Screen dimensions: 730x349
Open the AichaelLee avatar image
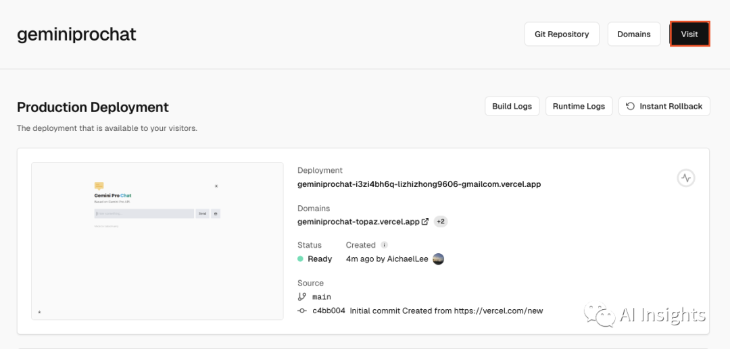click(x=438, y=259)
